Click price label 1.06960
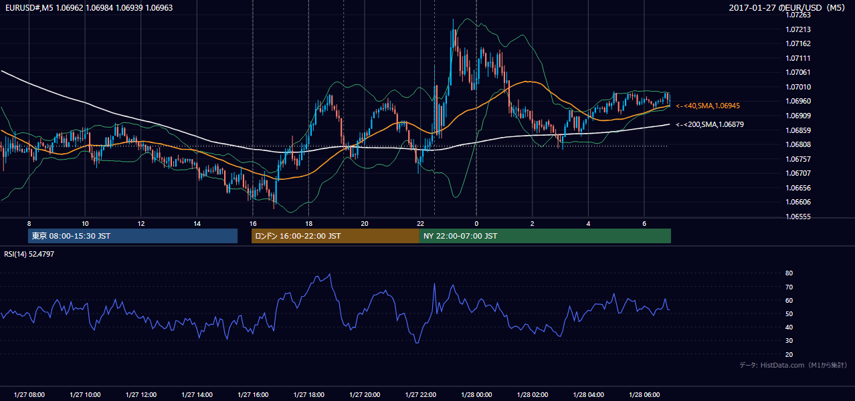This screenshot has width=855, height=401. pos(798,101)
